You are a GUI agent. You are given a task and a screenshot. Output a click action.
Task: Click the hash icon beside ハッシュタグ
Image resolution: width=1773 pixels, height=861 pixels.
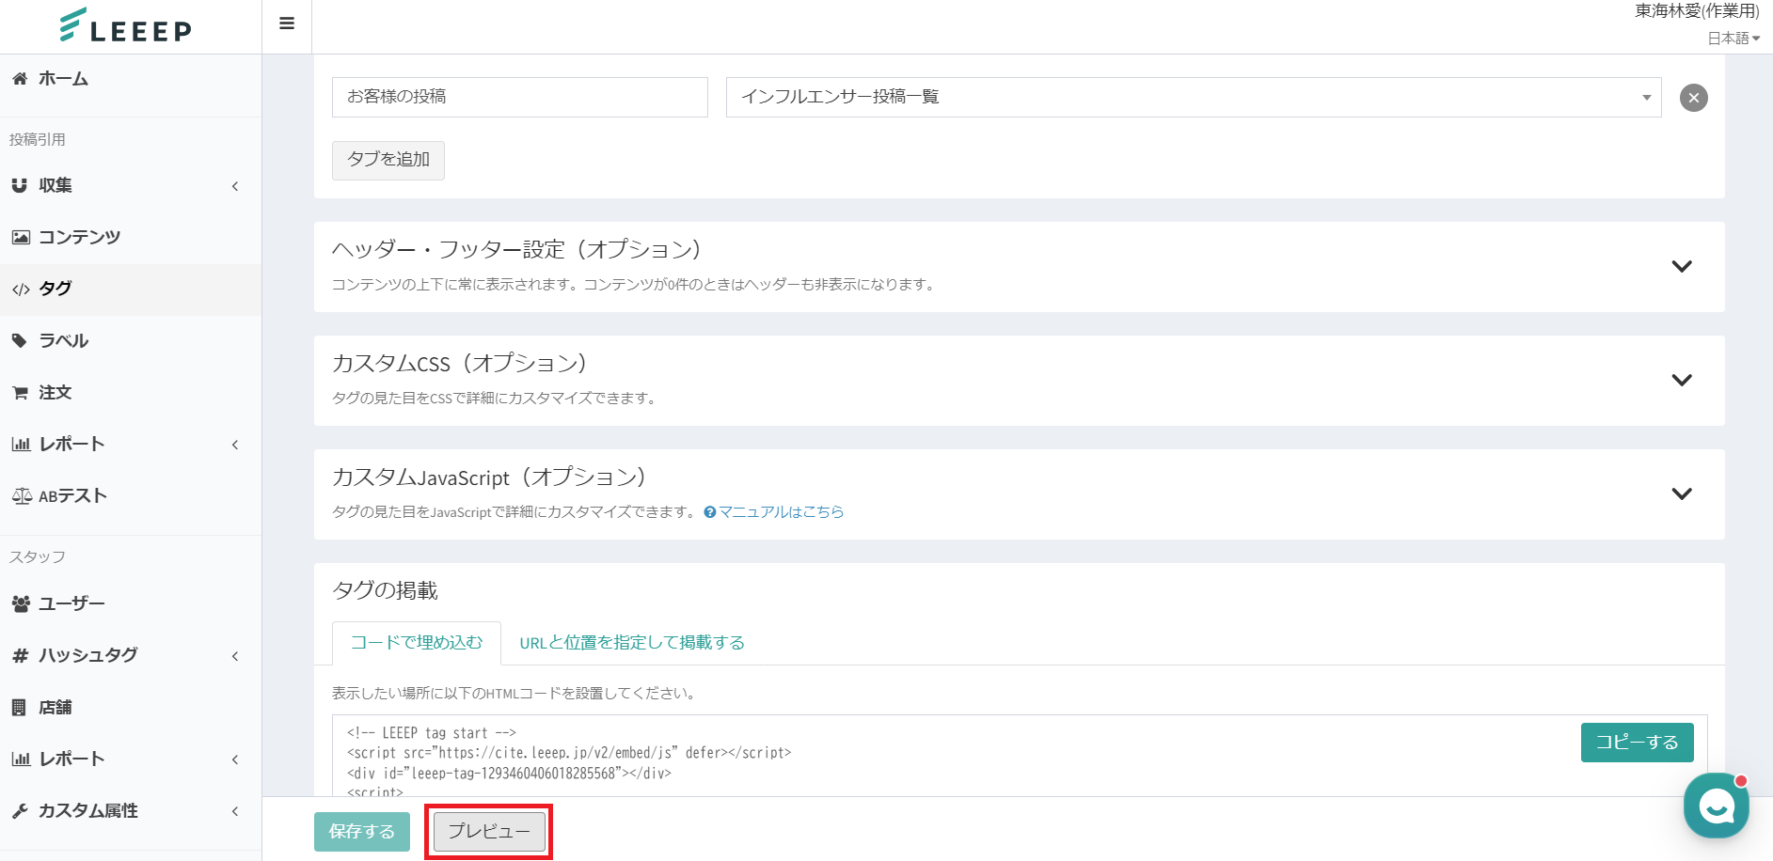coord(20,655)
